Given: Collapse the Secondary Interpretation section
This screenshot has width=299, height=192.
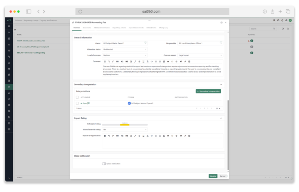Looking at the screenshot, I should (221, 84).
